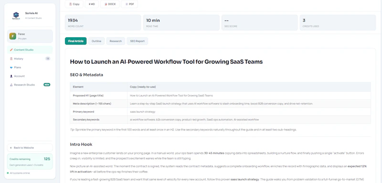Click the Content Studio pencil icon

[x=11, y=50]
